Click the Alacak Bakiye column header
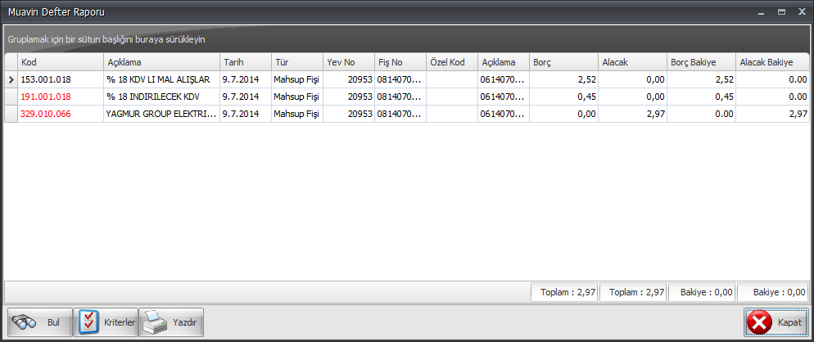Image resolution: width=814 pixels, height=342 pixels. click(x=772, y=62)
